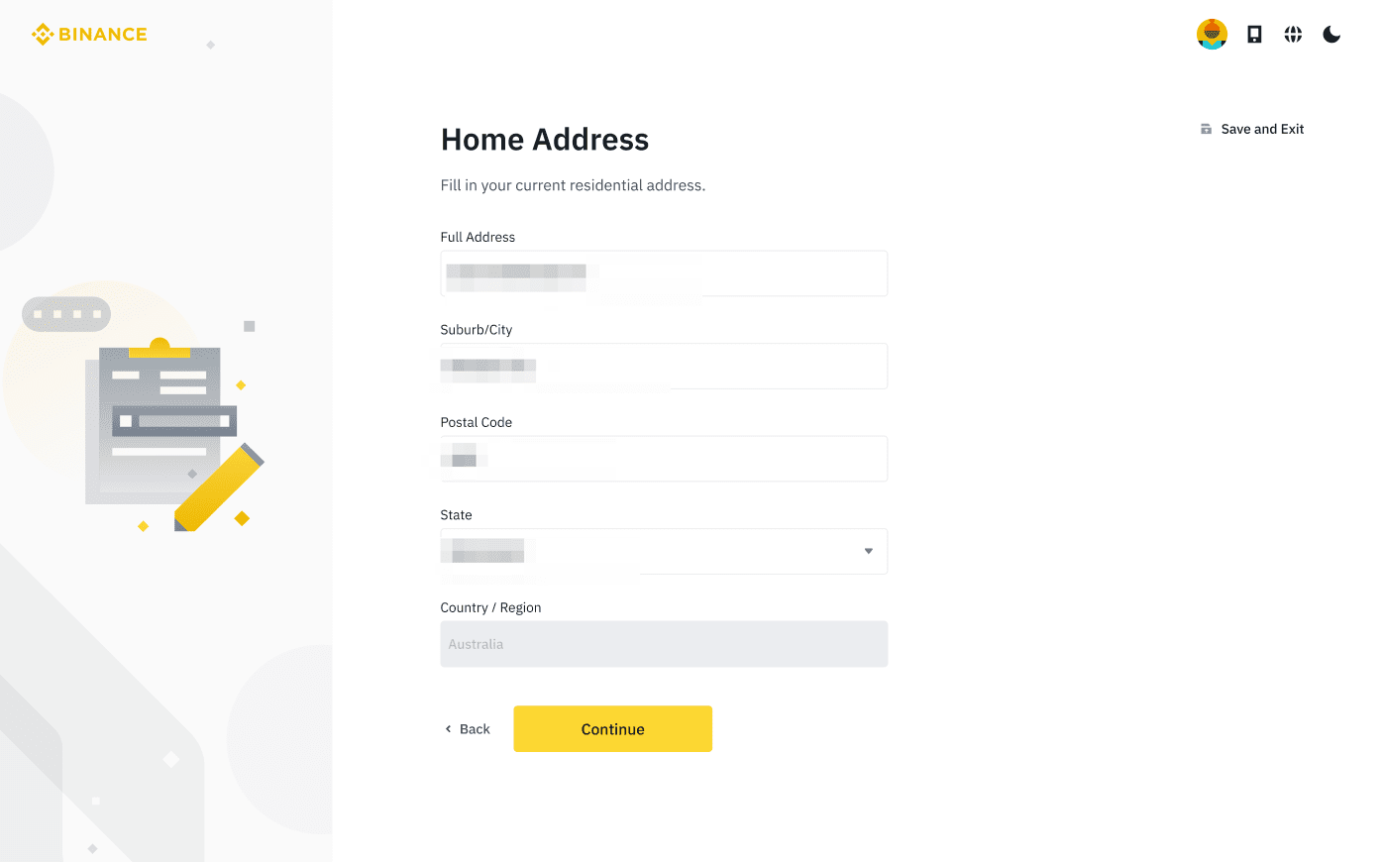The width and height of the screenshot is (1381, 862).
Task: Toggle dark mode with the moon icon
Action: tap(1331, 35)
